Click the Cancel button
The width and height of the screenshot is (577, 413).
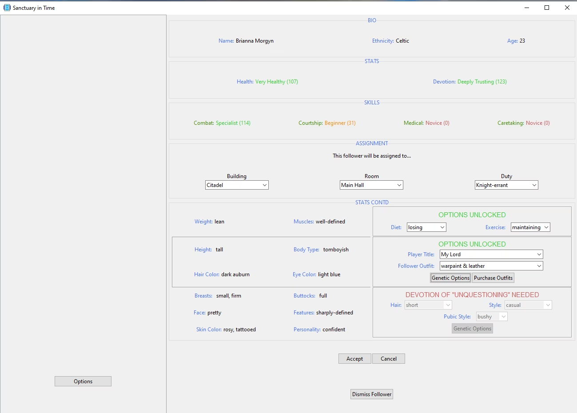pos(389,359)
